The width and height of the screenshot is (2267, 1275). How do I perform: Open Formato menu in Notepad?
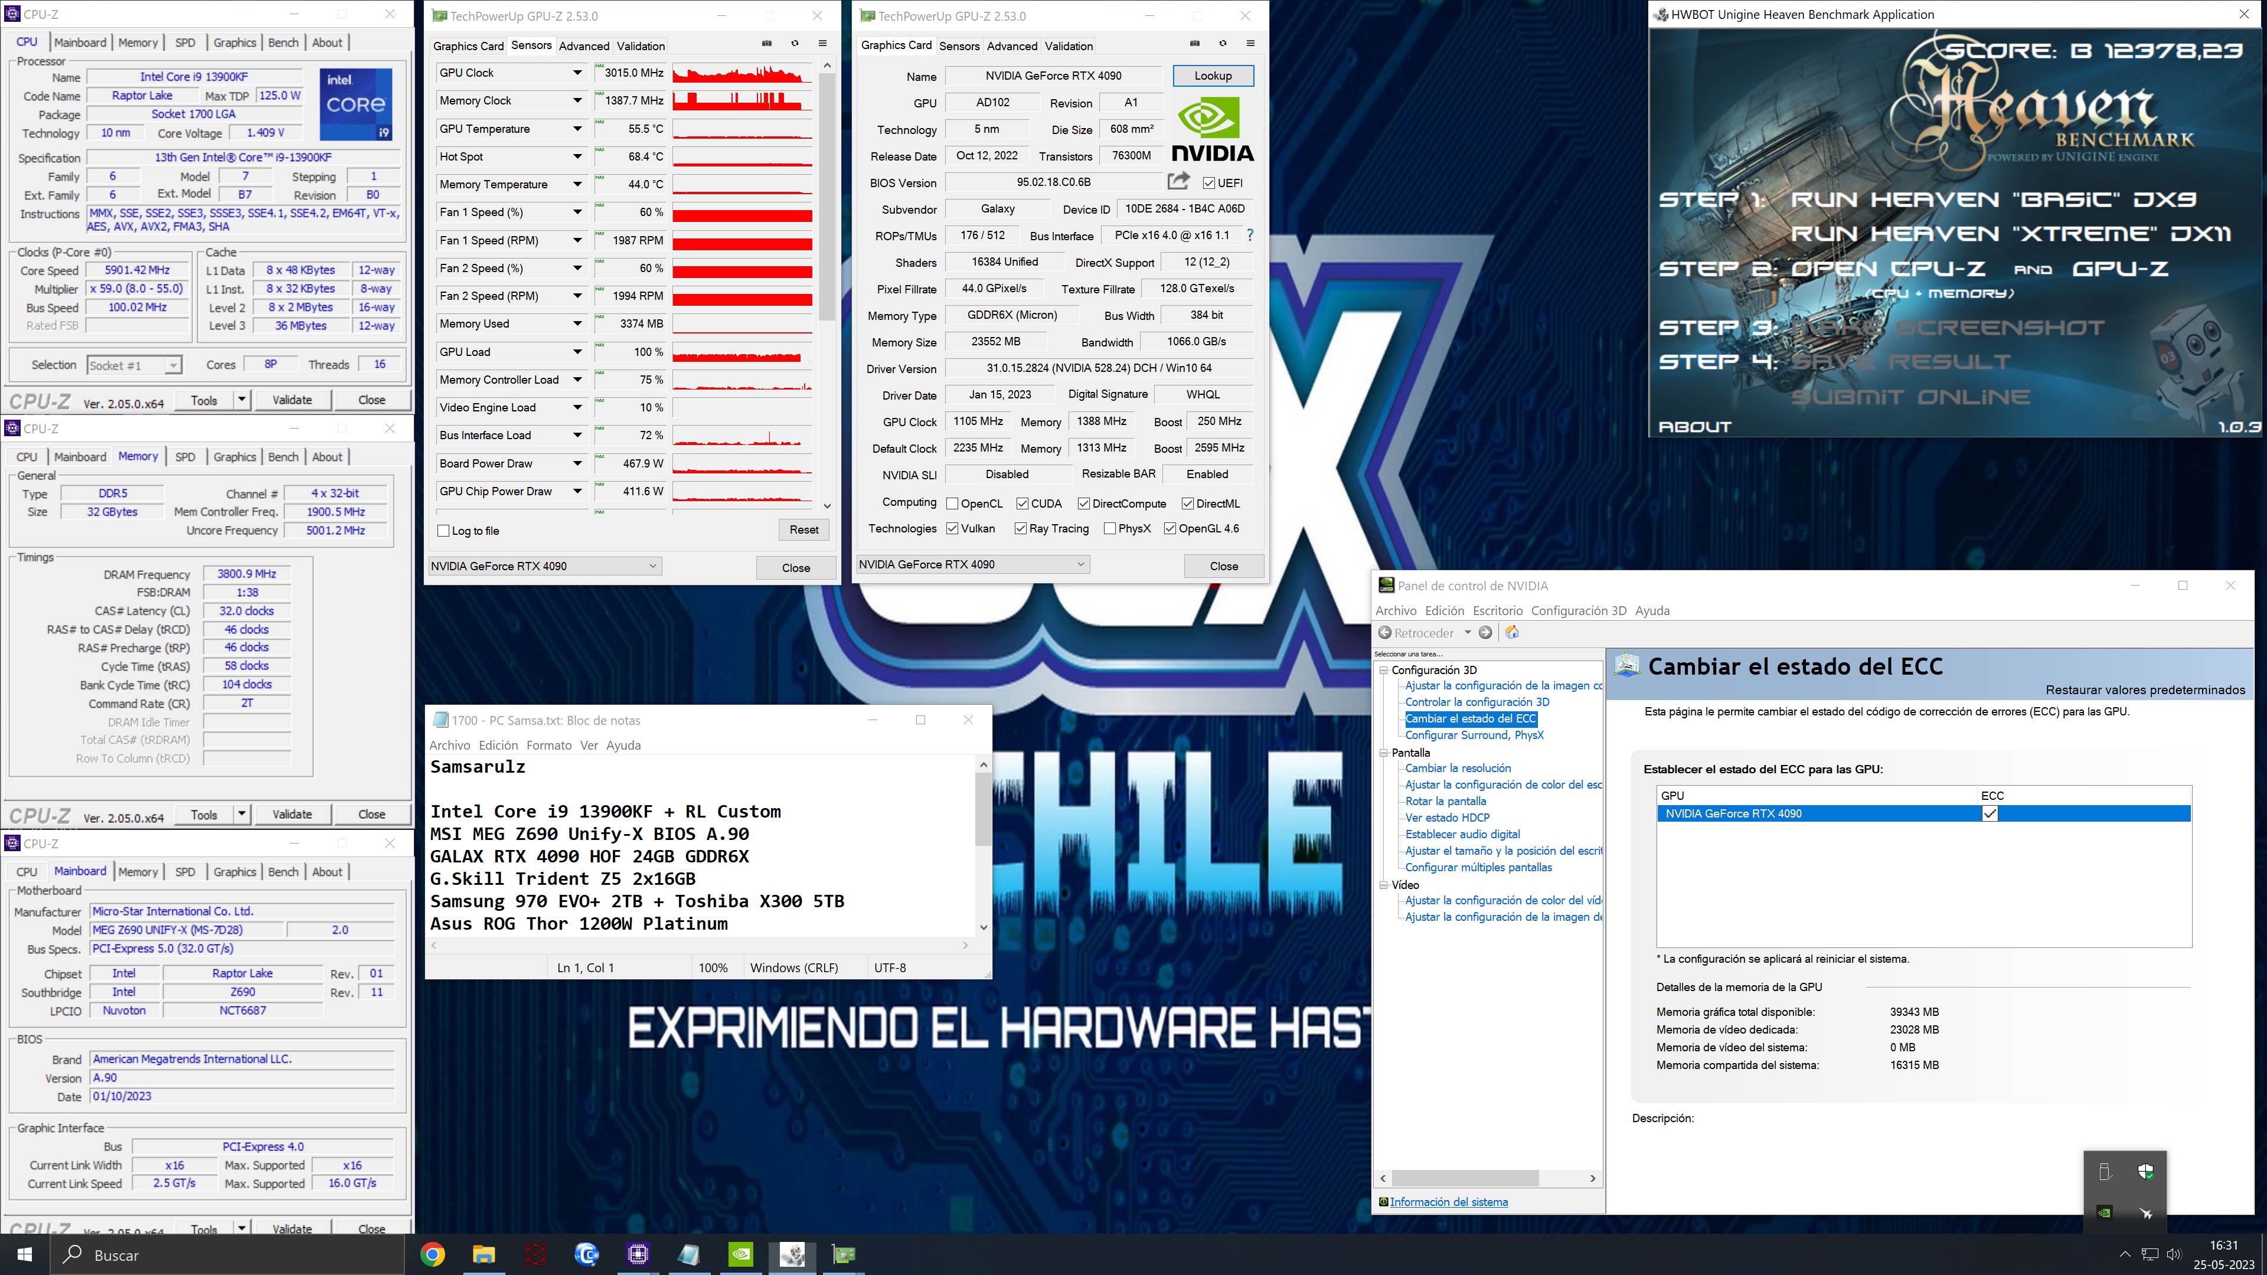tap(549, 746)
